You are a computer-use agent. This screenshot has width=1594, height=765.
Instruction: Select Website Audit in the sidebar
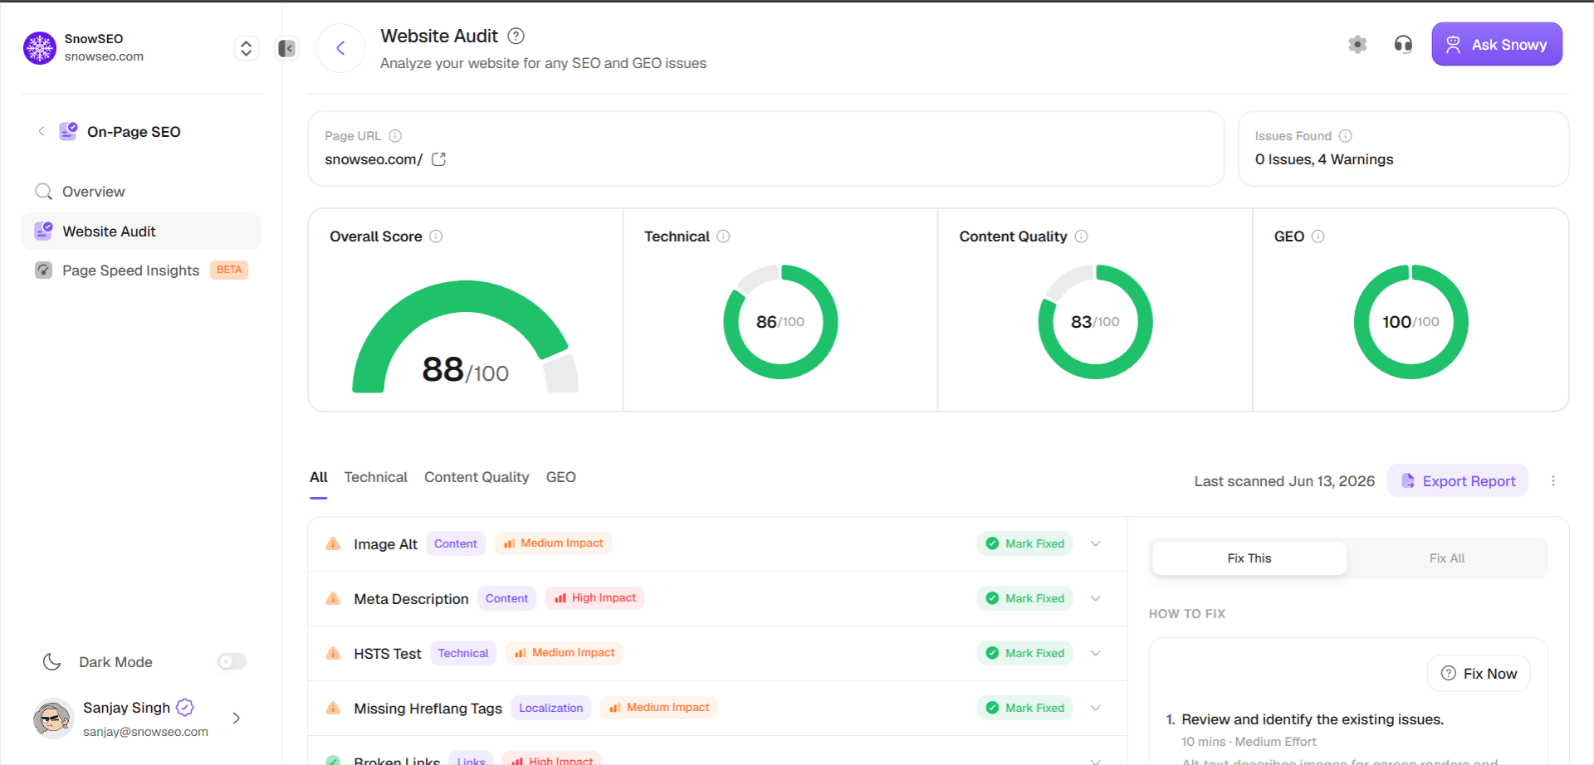pos(140,231)
